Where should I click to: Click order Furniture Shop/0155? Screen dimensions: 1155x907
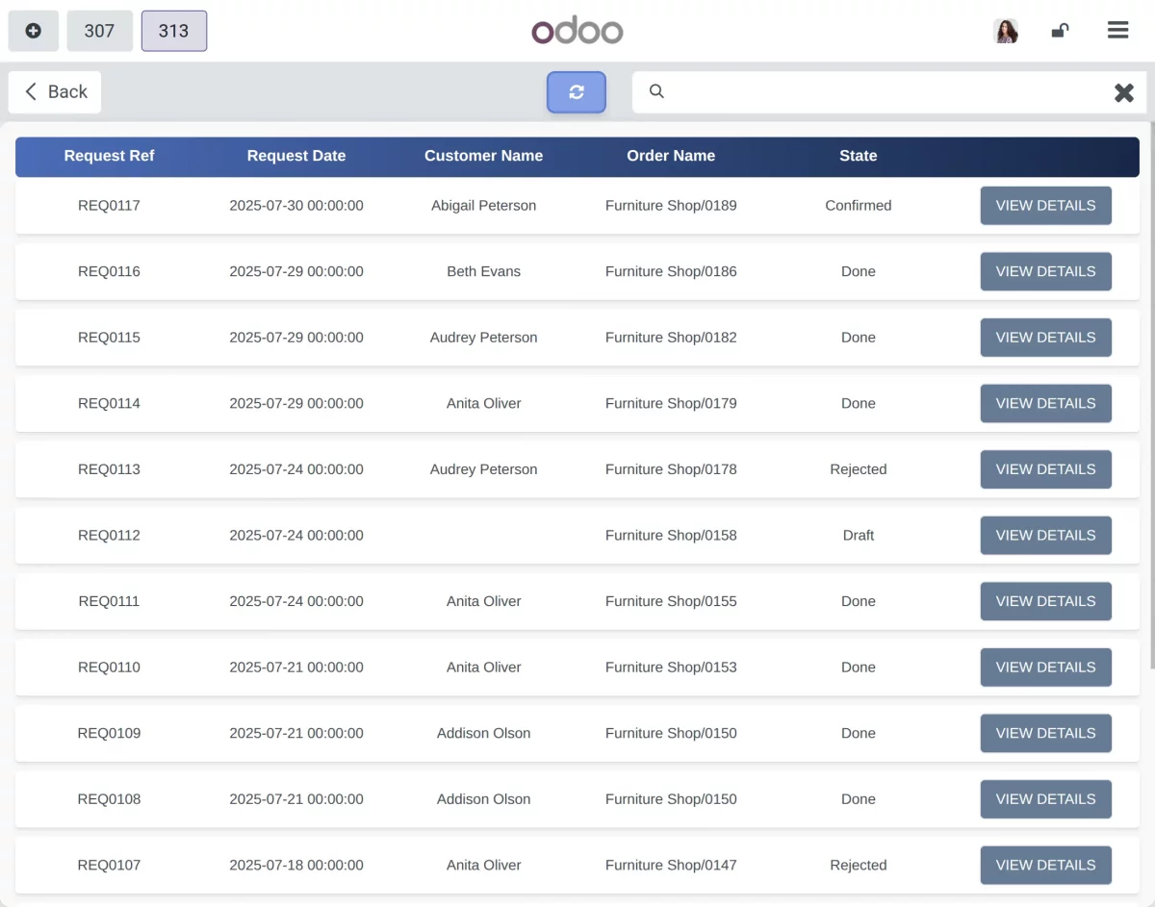(671, 601)
